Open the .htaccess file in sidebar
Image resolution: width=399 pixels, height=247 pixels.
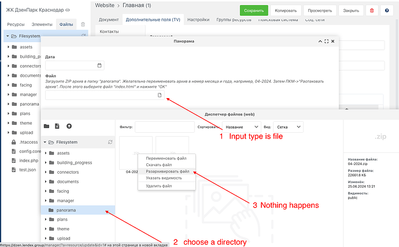28,142
